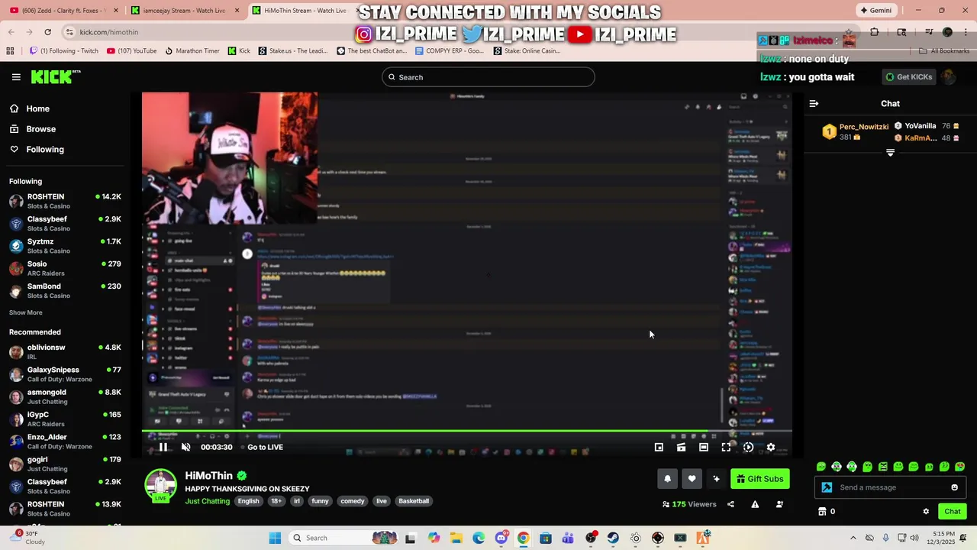Image resolution: width=977 pixels, height=550 pixels.
Task: Toggle notification bell for HiMoThin
Action: pos(667,479)
